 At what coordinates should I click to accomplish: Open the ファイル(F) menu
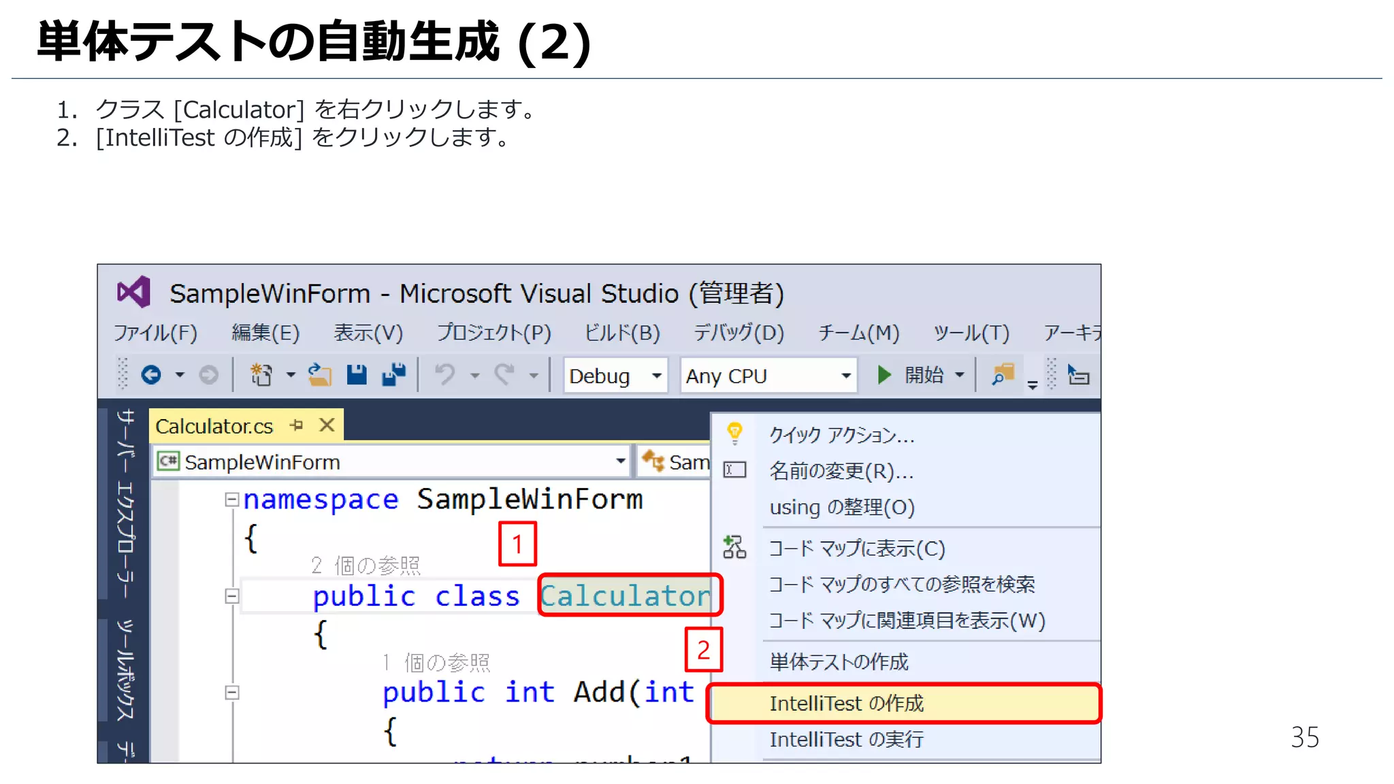pos(155,333)
